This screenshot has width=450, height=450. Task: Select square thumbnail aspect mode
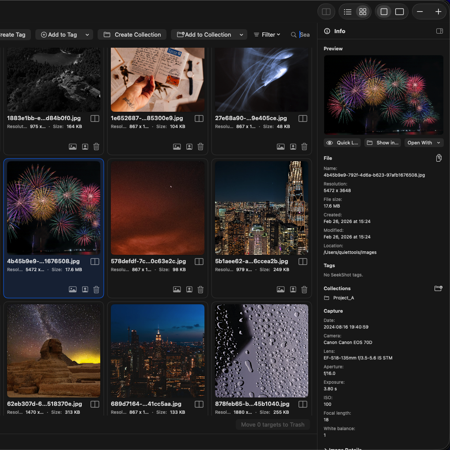(x=384, y=11)
